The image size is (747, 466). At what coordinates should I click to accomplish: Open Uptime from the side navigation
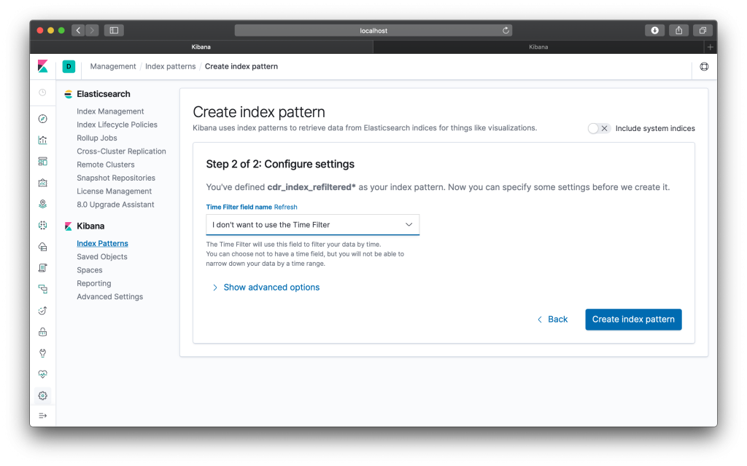click(43, 310)
